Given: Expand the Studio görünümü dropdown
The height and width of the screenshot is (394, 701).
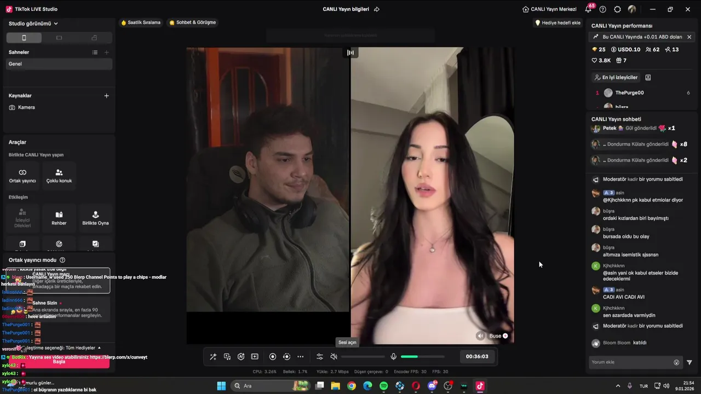Looking at the screenshot, I should tap(33, 24).
